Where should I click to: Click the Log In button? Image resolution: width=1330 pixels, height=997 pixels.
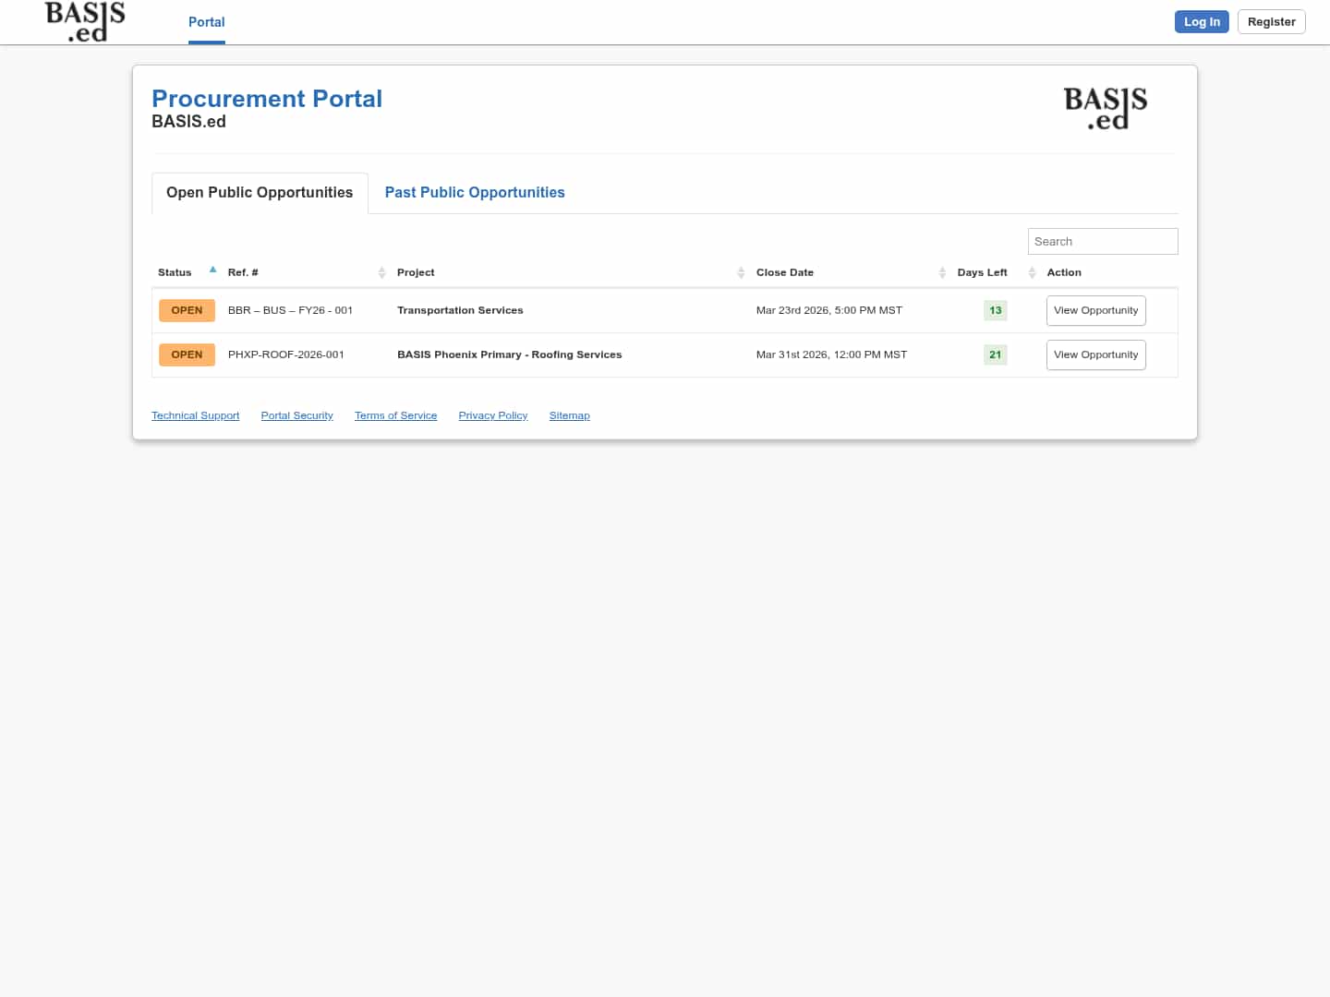click(1202, 21)
